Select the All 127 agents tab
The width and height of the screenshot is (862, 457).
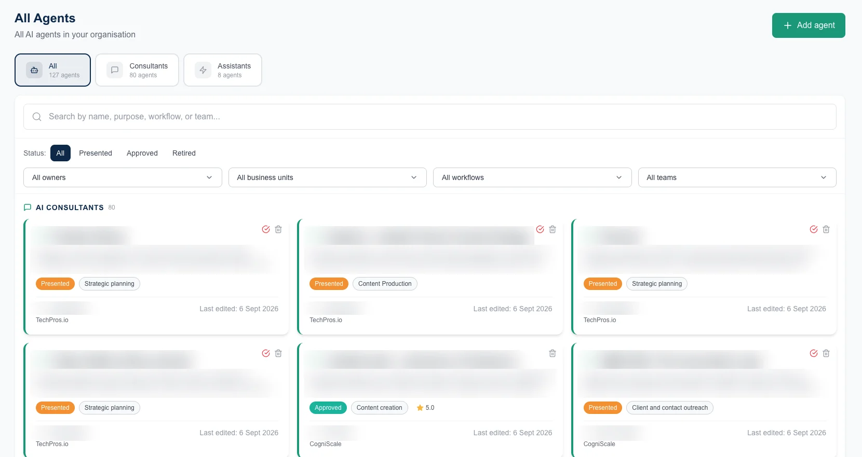tap(52, 70)
